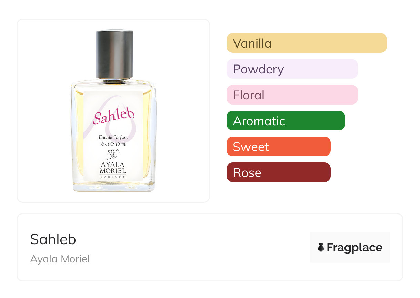
Task: Click the Fragplace bottle logo icon
Action: [321, 247]
